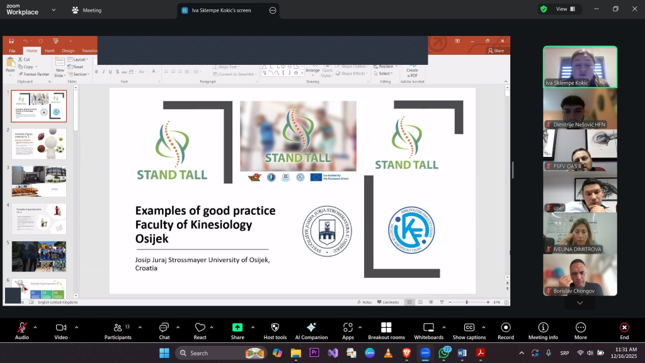Expand whiteboards options arrow
The image size is (645, 363).
(444, 328)
